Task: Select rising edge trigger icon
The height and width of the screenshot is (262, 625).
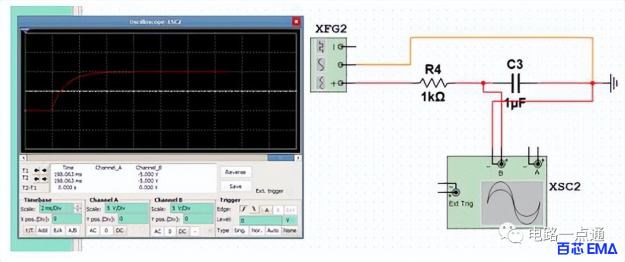Action: [243, 209]
